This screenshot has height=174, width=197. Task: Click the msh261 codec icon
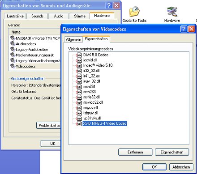click(79, 87)
